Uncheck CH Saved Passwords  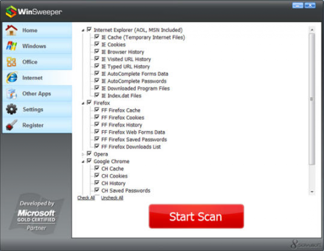(x=97, y=190)
